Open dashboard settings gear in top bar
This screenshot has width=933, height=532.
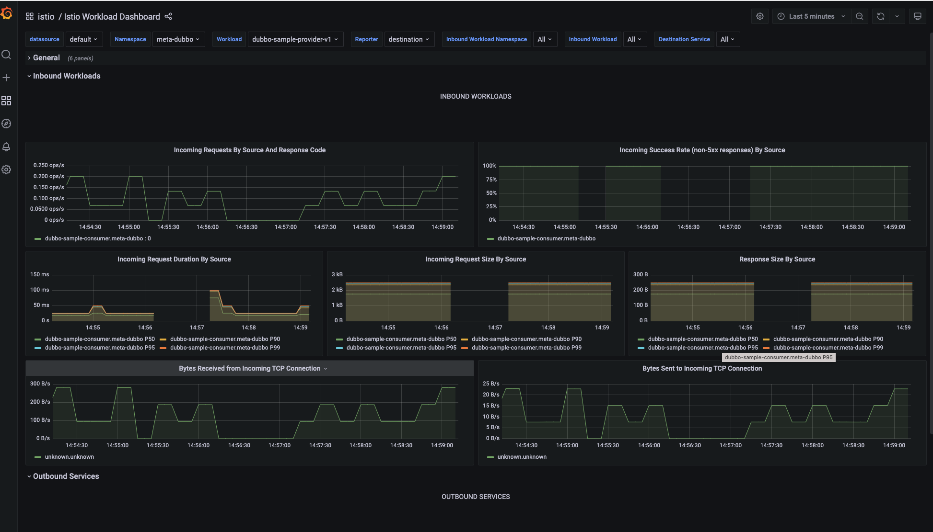760,16
